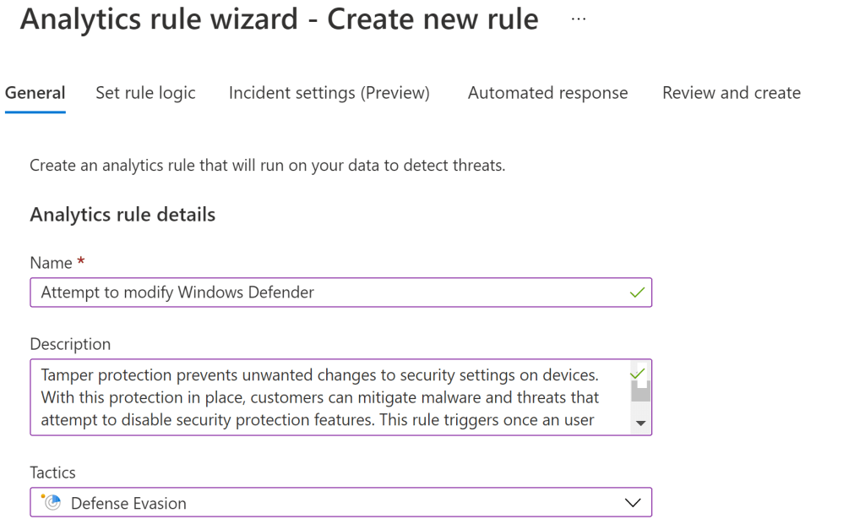Expand the Tactics dropdown chevron
The image size is (865, 530).
(632, 503)
